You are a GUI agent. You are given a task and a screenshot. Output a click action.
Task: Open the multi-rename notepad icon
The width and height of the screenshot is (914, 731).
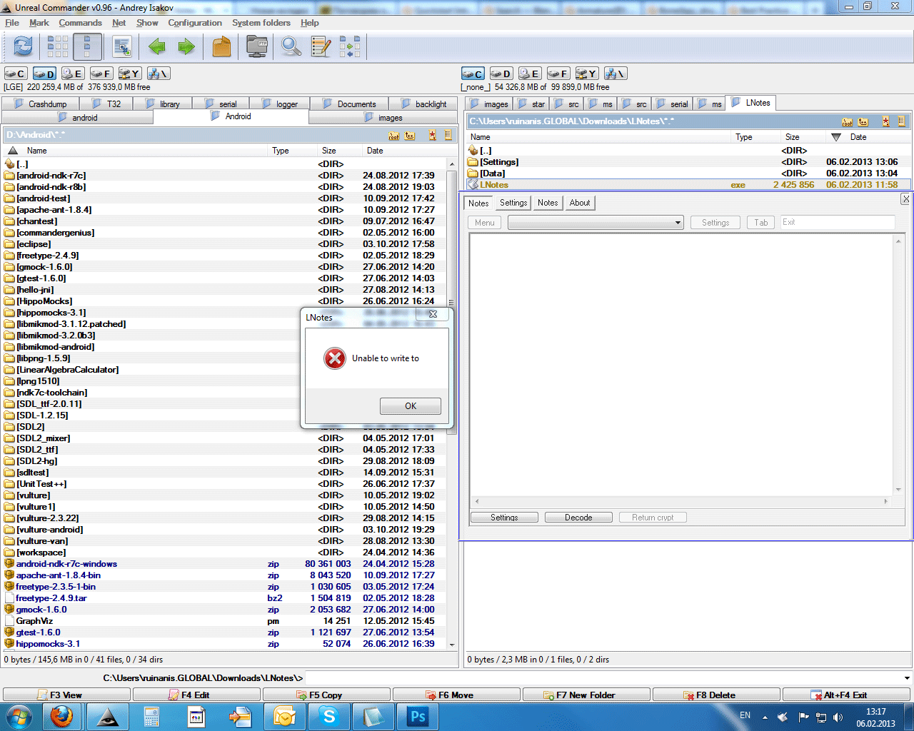pos(321,47)
